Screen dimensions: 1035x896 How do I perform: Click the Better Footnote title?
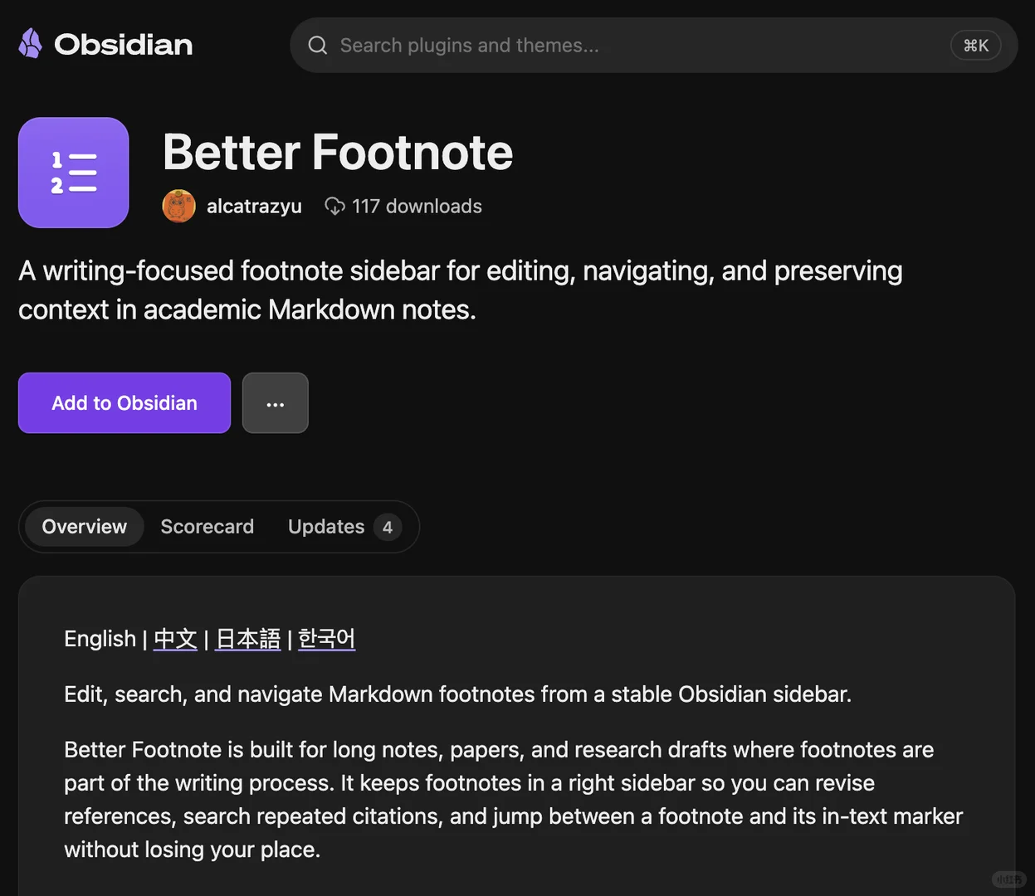point(338,153)
